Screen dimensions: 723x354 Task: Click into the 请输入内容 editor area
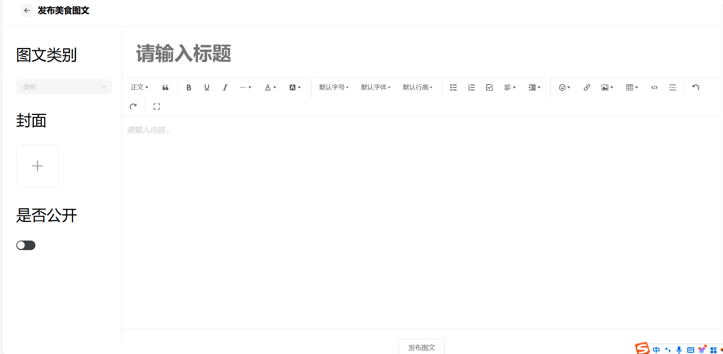[422, 223]
